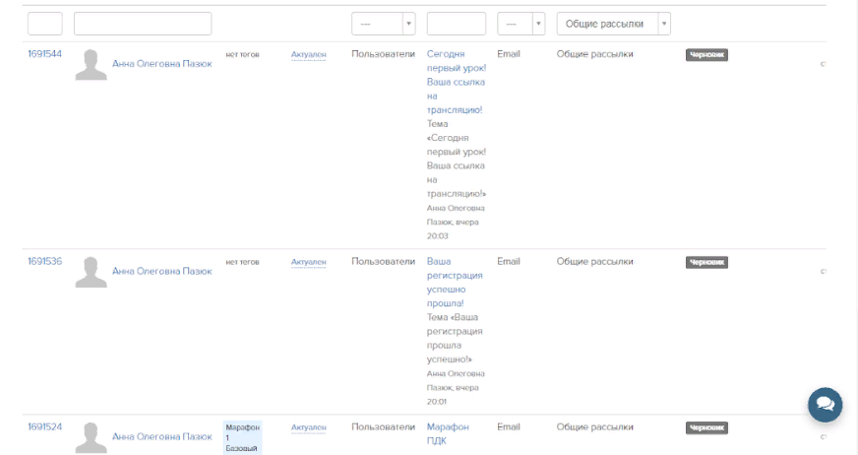Open the chat support bubble icon
858x455 pixels.
(825, 404)
